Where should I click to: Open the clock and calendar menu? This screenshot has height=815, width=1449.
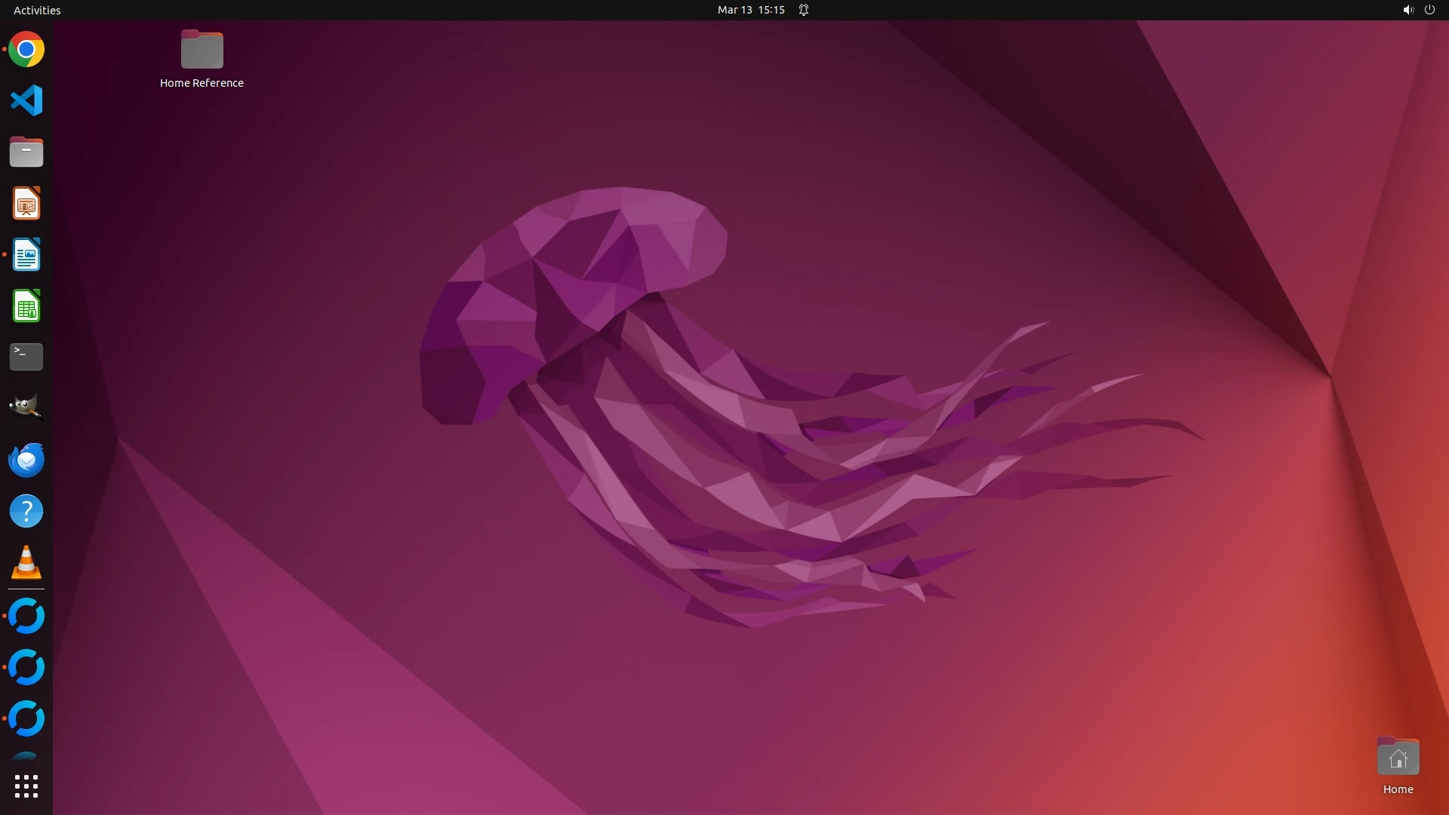pos(750,10)
